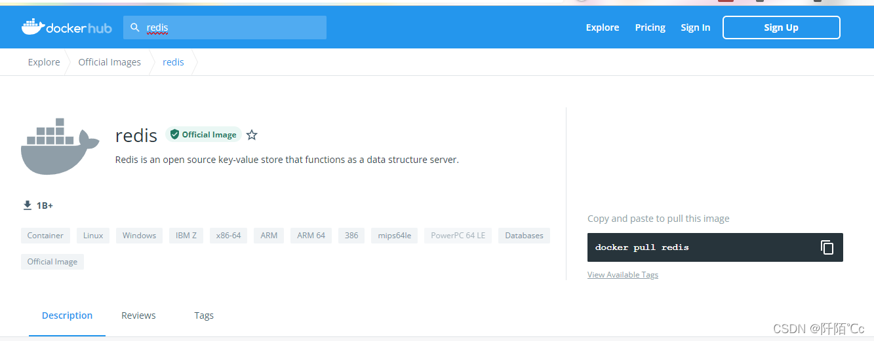Click the redis breadcrumb
Image resolution: width=874 pixels, height=341 pixels.
click(x=173, y=62)
